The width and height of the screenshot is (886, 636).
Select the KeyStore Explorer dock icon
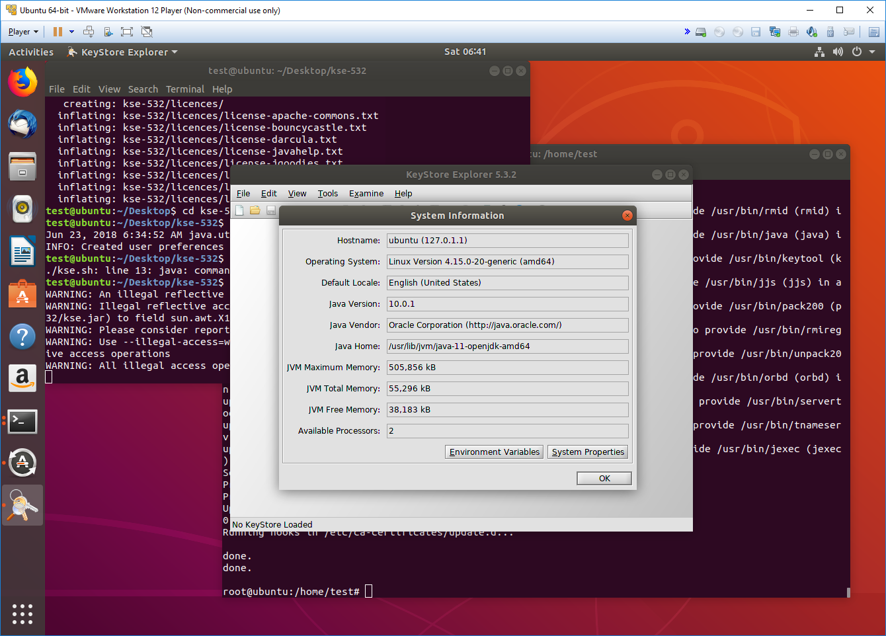pyautogui.click(x=22, y=504)
